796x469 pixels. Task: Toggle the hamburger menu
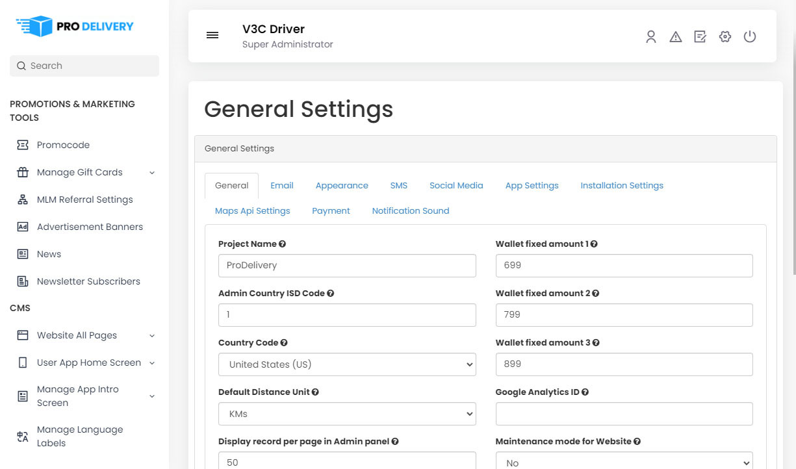(x=212, y=35)
